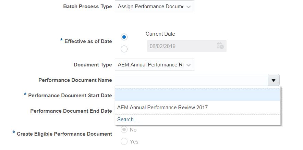Click the Batch Process Type label
This screenshot has height=150, width=303.
pyautogui.click(x=87, y=7)
